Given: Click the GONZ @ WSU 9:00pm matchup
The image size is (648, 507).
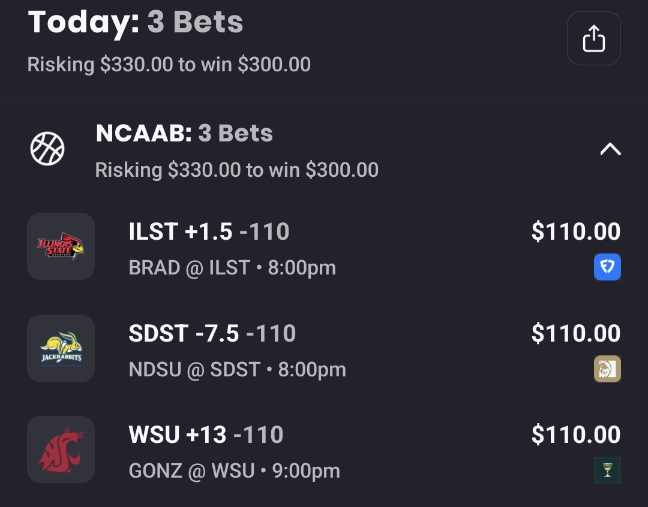Looking at the screenshot, I should 234,471.
